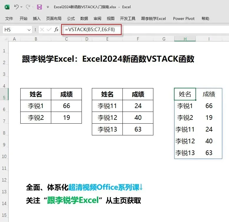This screenshot has width=229, height=222.
Task: Click the Redo arrow icon
Action: pos(28,7)
